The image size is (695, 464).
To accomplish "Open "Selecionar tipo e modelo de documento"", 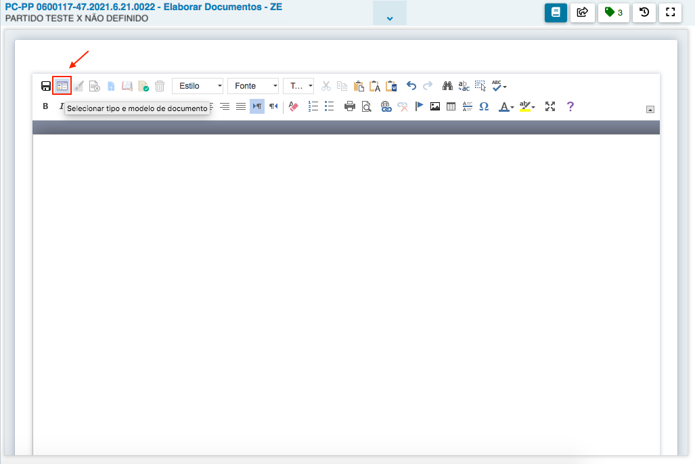I will [62, 85].
